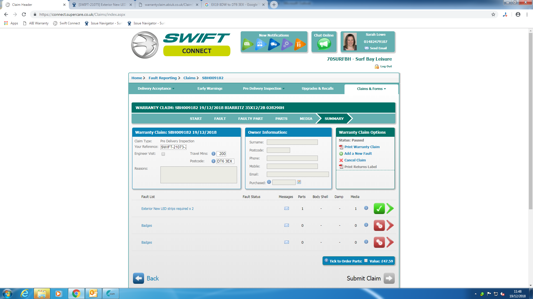Expand the Pre Delivery Inspection menu
This screenshot has width=533, height=299.
[263, 89]
